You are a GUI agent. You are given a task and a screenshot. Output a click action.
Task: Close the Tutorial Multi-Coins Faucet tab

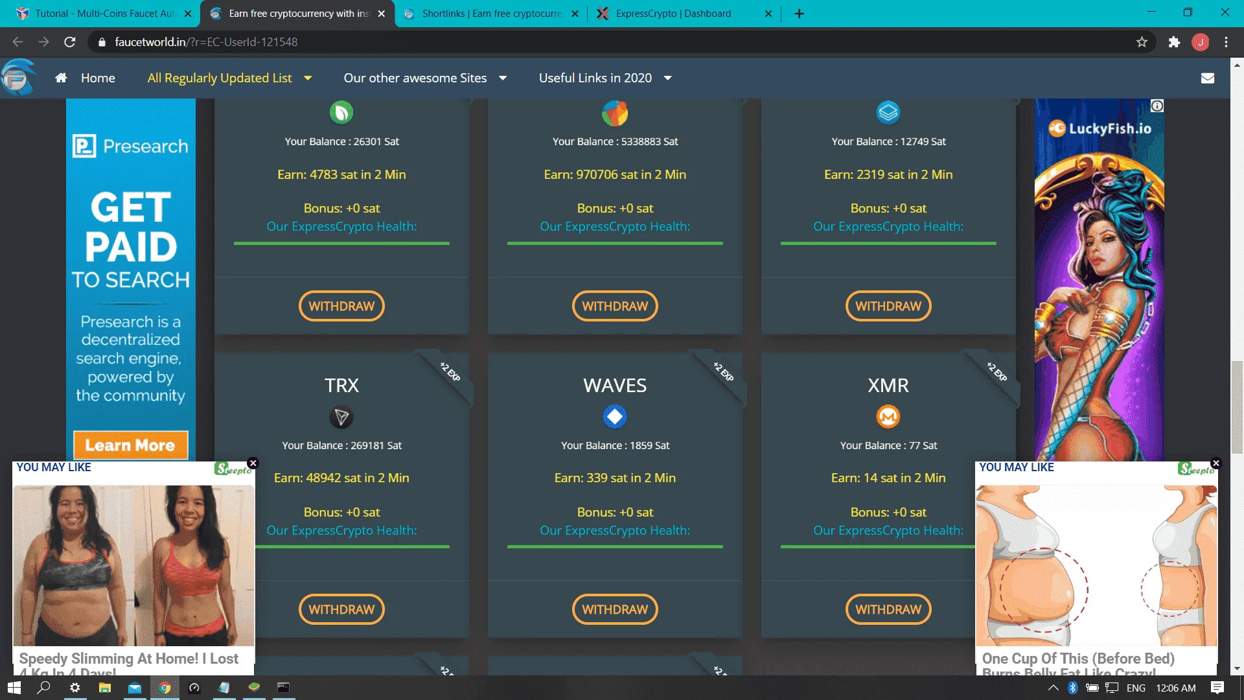pyautogui.click(x=188, y=14)
